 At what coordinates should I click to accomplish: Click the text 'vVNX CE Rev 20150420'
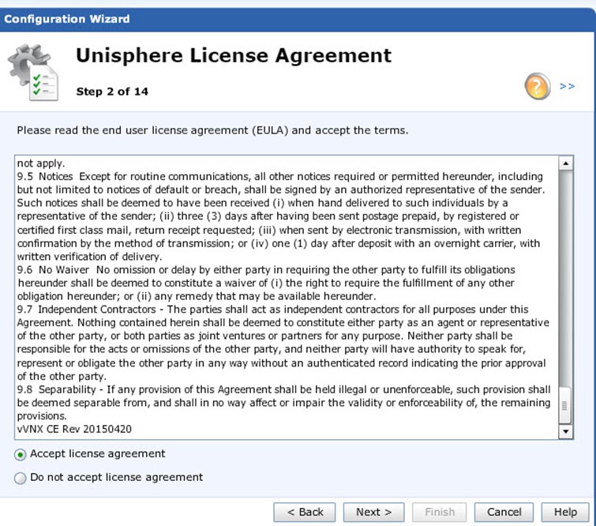[x=74, y=429]
